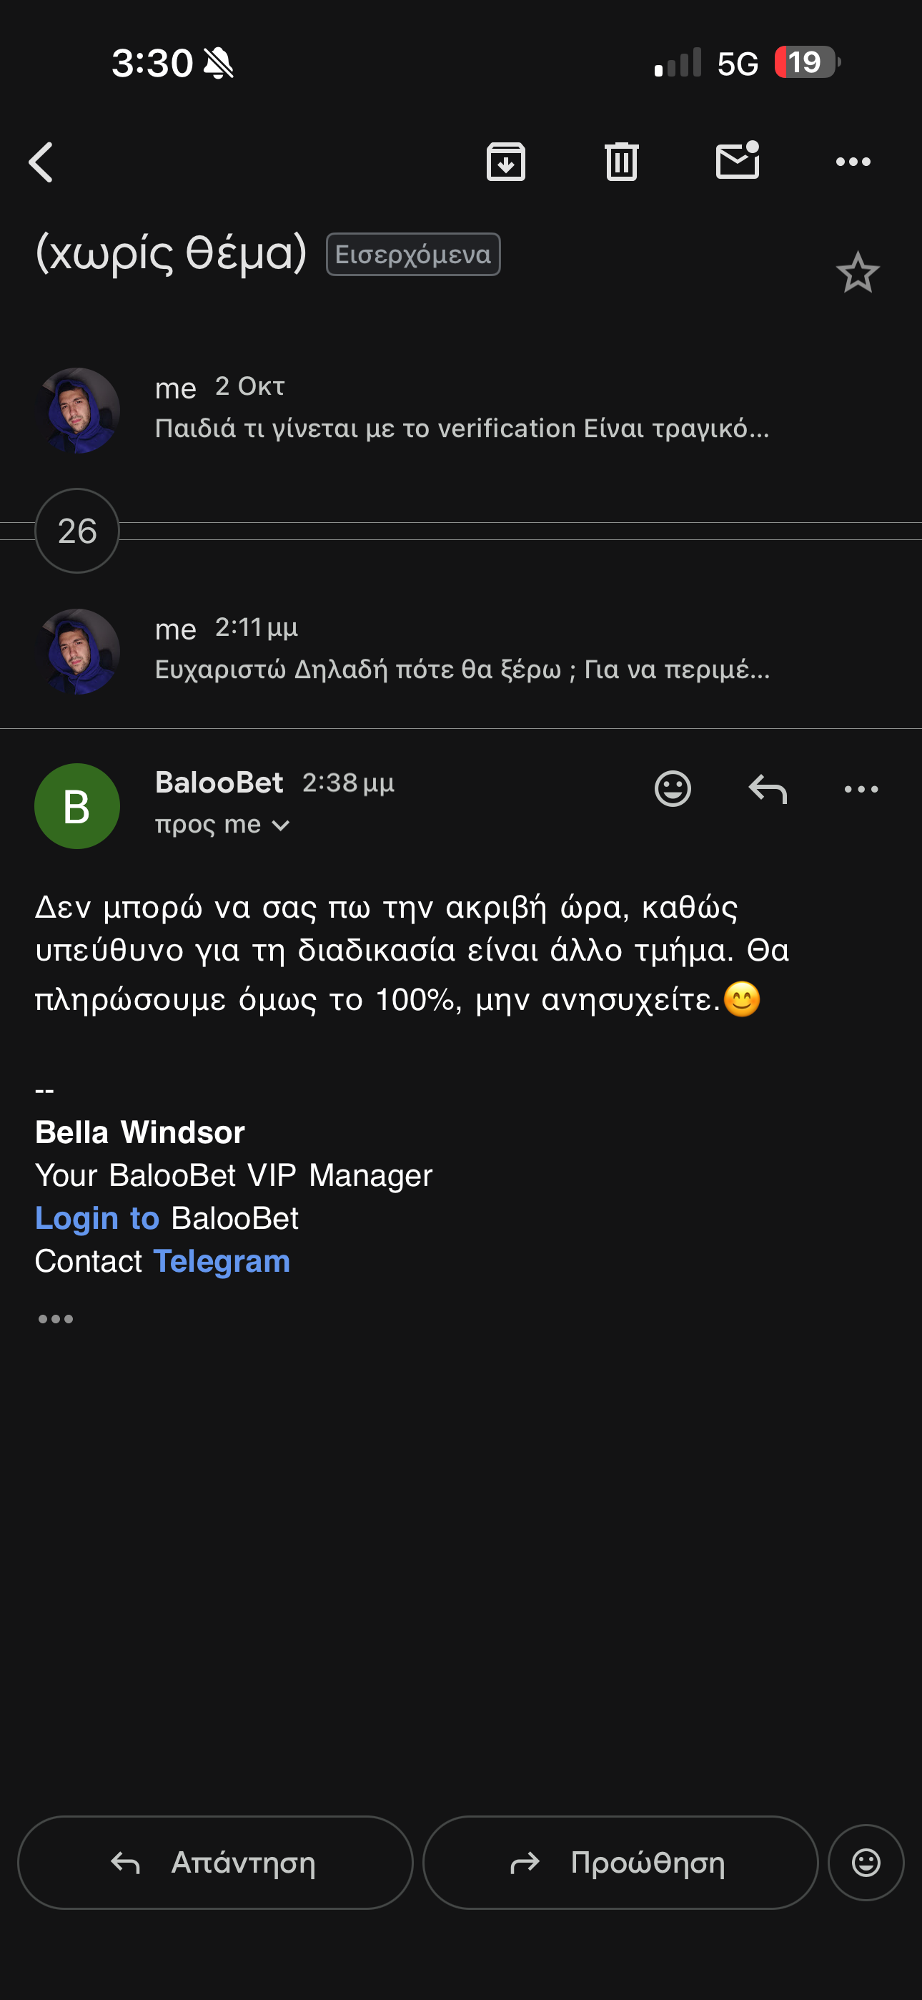Screen dimensions: 922x2000
Task: Reply using arrow next to BalooBet message
Action: coord(768,789)
